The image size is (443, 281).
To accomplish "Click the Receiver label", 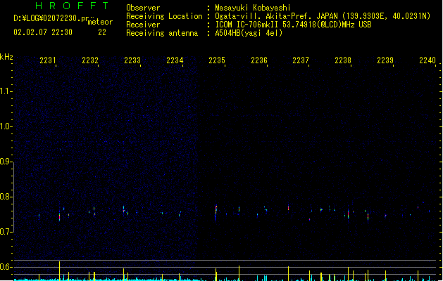I will (143, 25).
